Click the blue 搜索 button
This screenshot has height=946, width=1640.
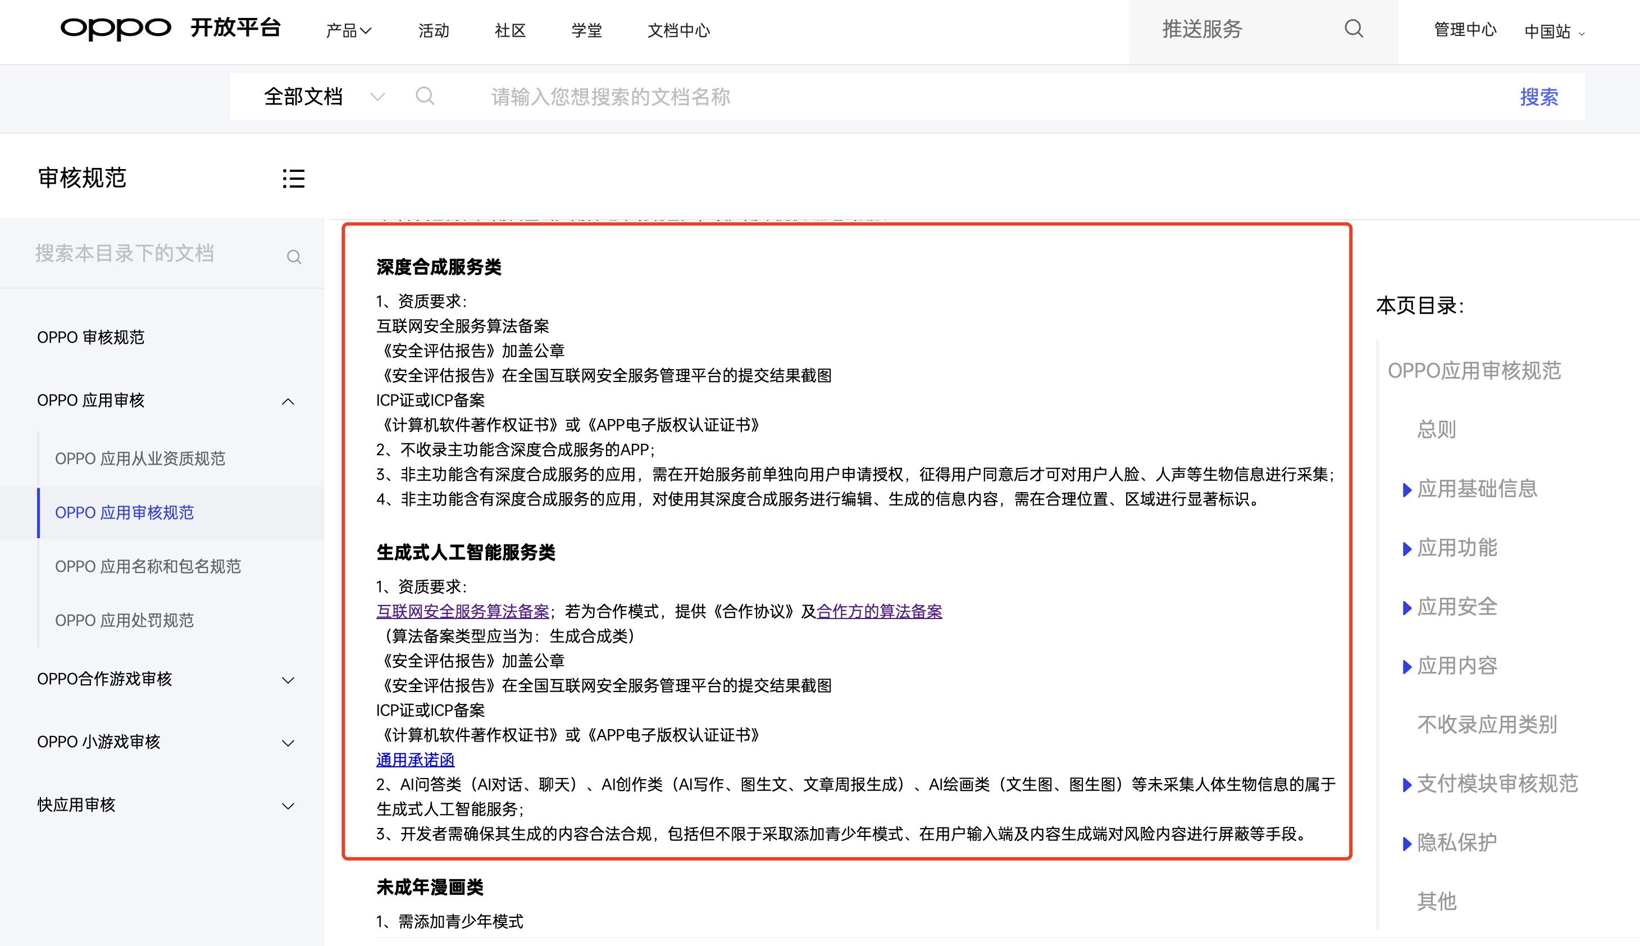click(x=1539, y=97)
